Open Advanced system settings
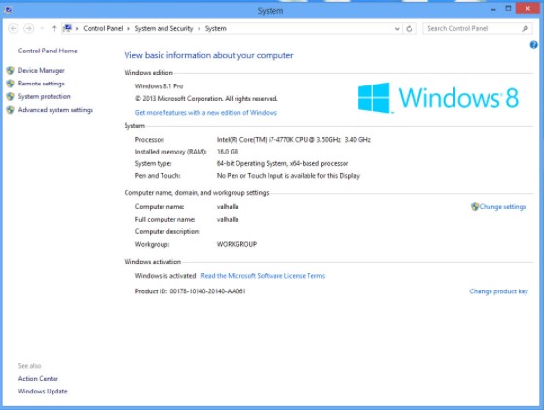 click(55, 110)
